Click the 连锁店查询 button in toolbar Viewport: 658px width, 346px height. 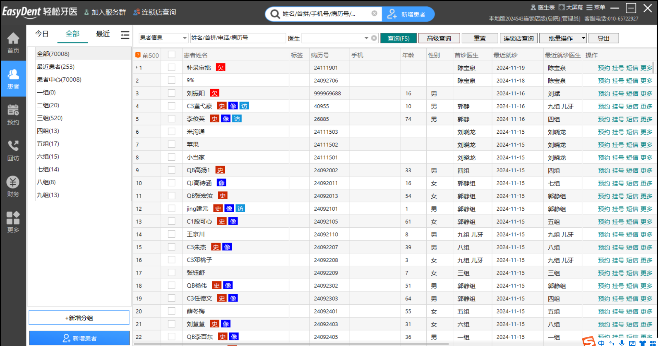pos(519,38)
